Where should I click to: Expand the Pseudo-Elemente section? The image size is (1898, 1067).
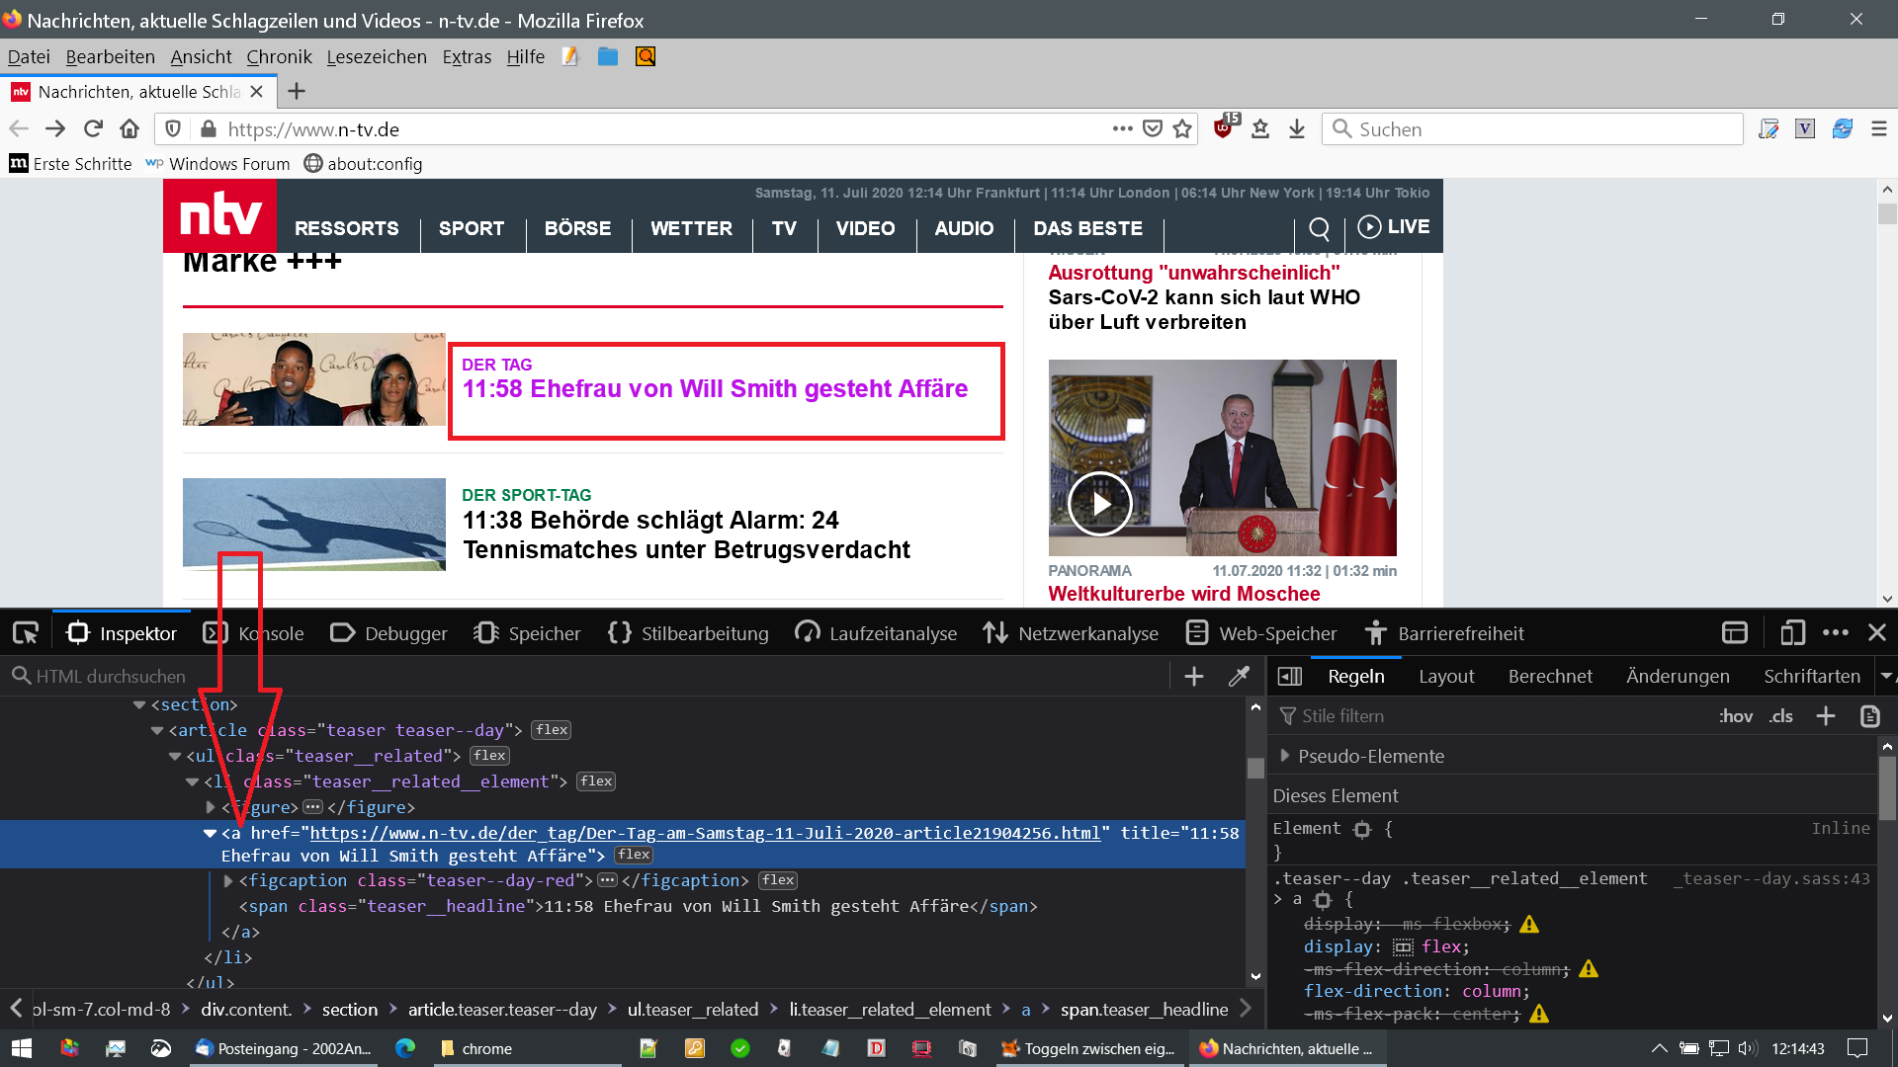point(1285,756)
